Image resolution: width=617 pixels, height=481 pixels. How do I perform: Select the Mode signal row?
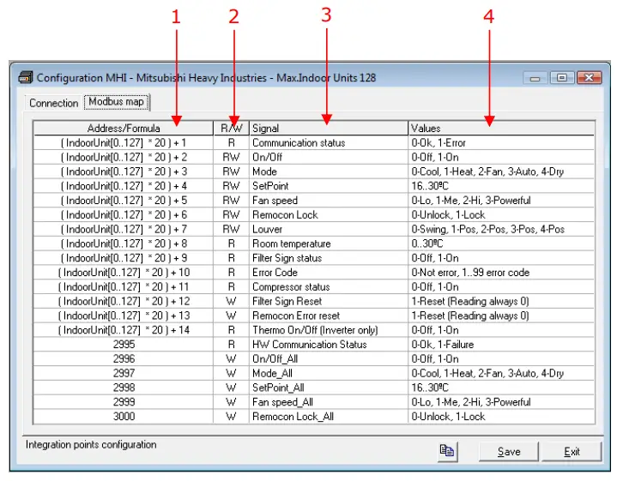click(x=313, y=171)
